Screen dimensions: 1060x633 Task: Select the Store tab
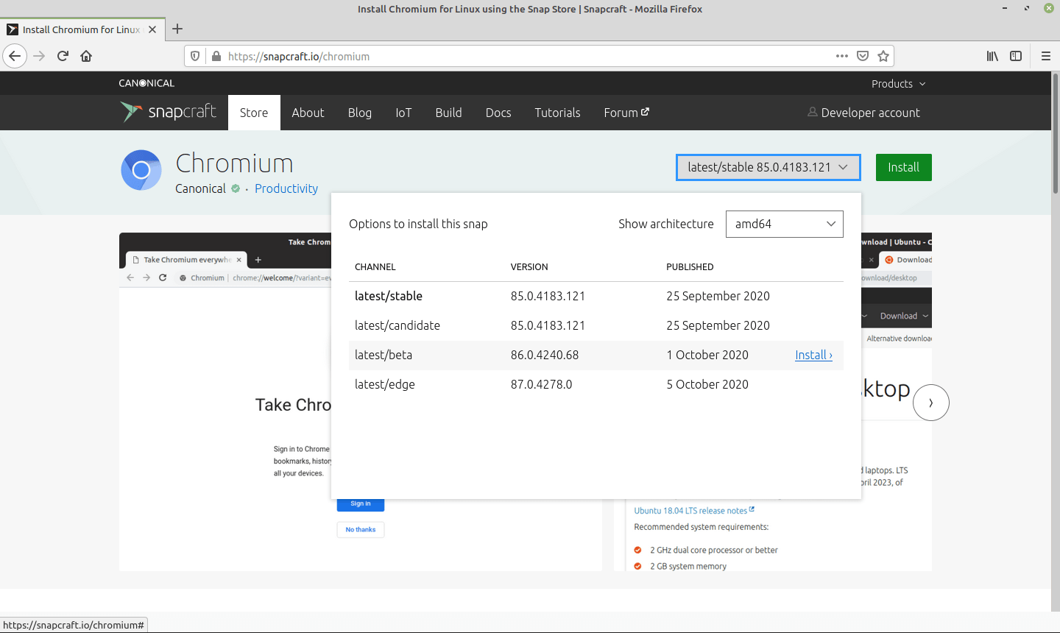pyautogui.click(x=254, y=113)
